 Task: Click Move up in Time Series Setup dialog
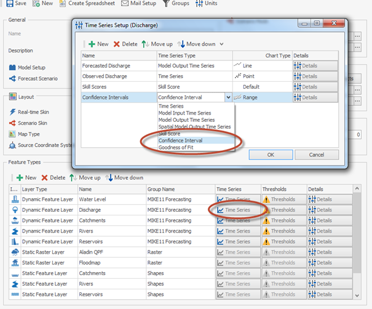coord(157,44)
